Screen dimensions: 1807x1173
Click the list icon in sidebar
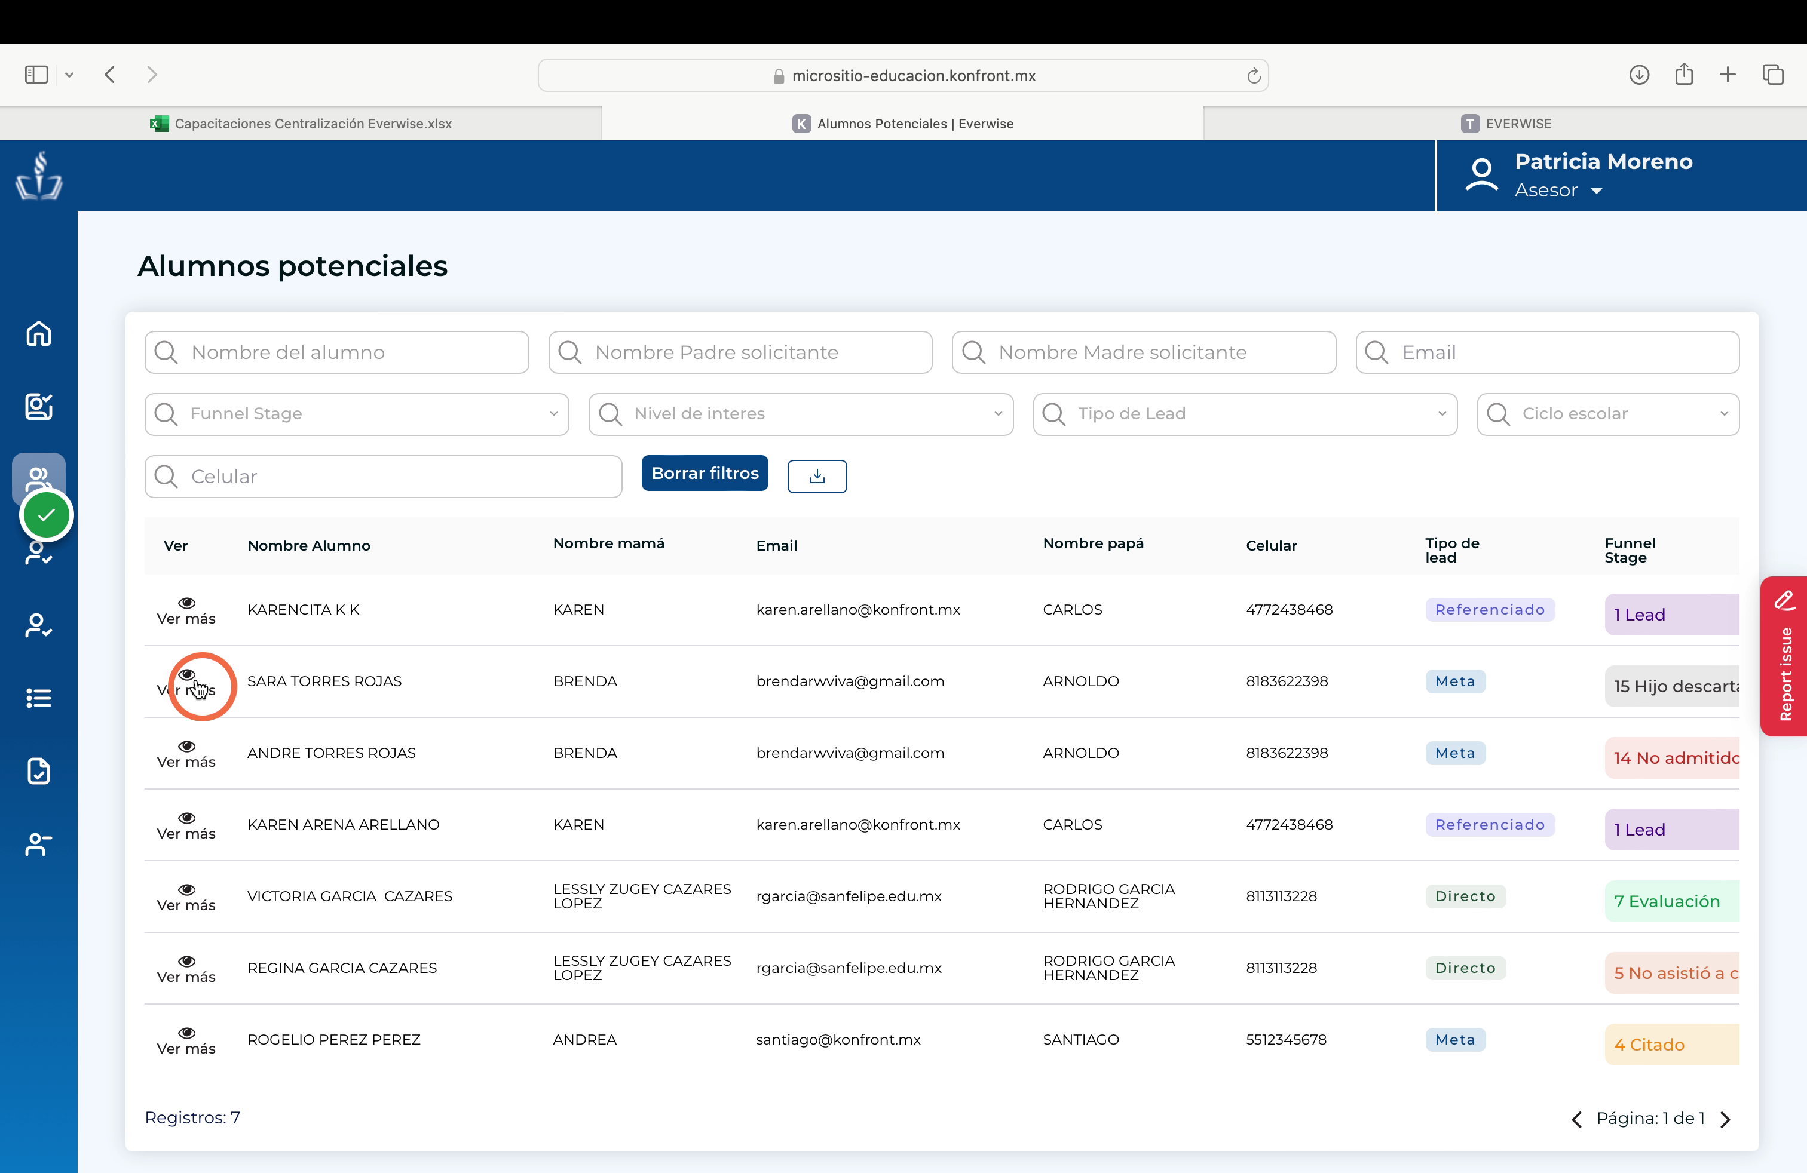pos(39,698)
